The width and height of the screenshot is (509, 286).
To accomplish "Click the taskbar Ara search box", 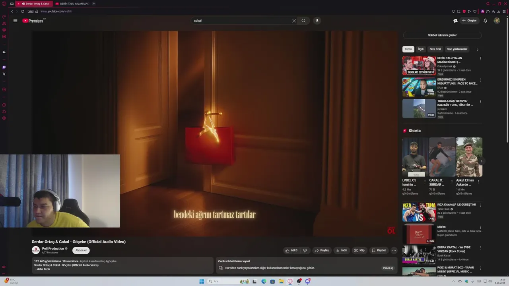I will [x=229, y=281].
